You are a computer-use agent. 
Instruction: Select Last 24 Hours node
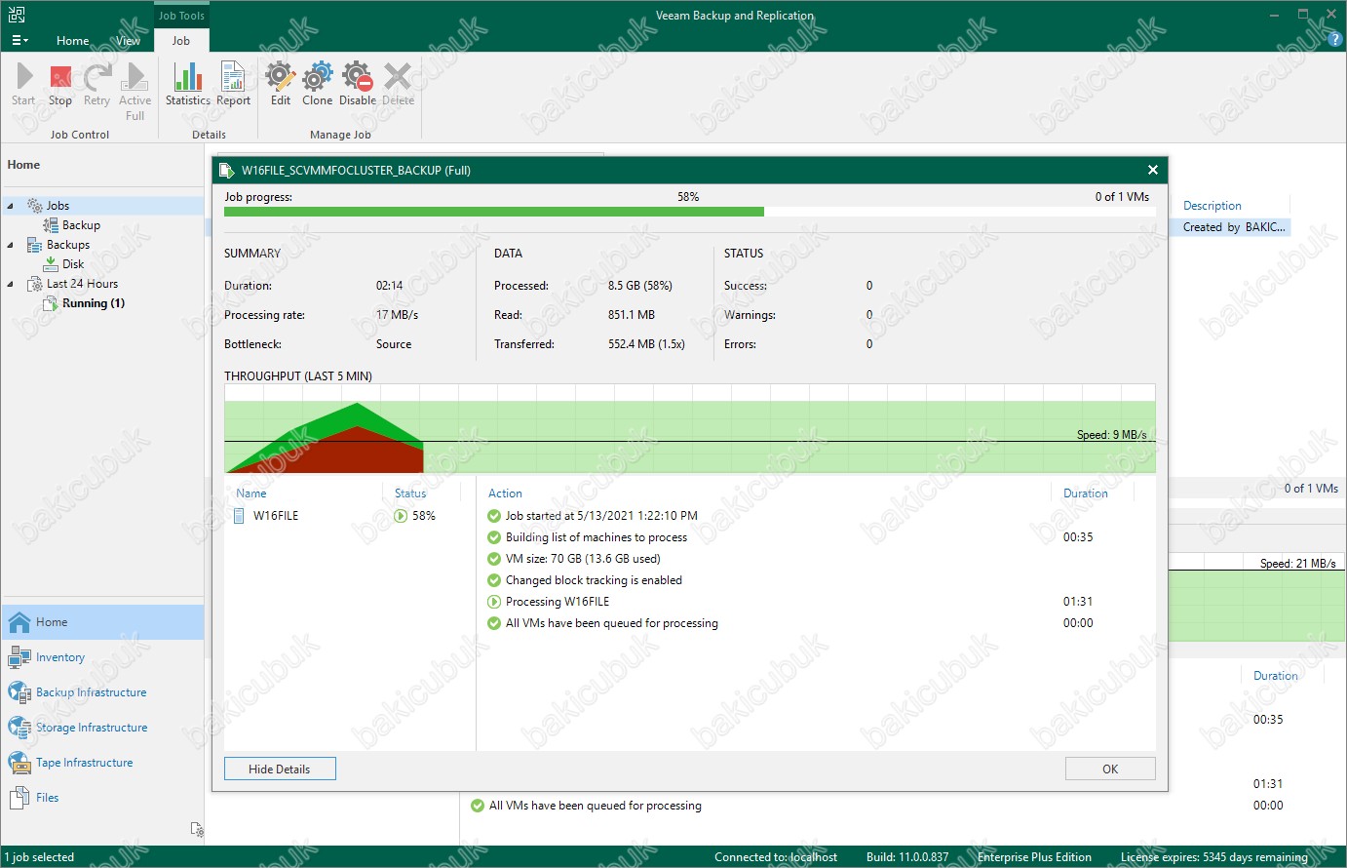(82, 284)
